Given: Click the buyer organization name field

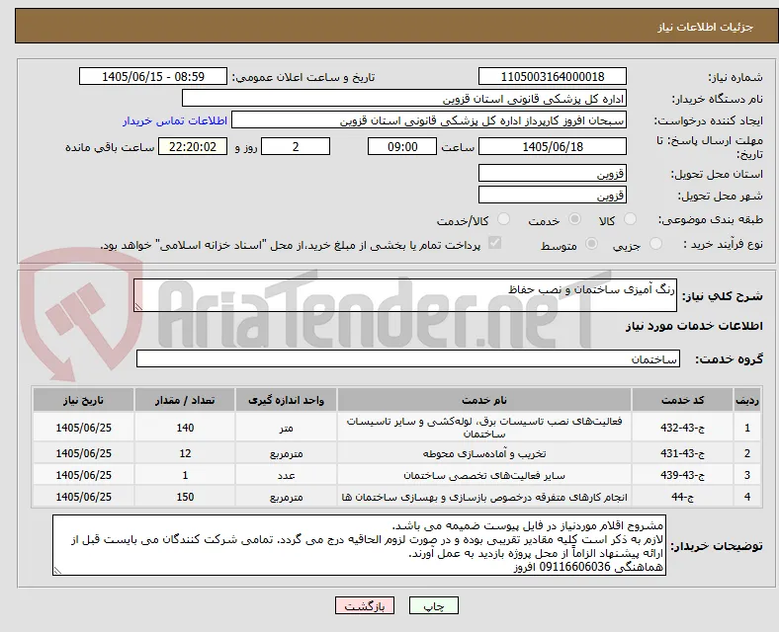Looking at the screenshot, I should pyautogui.click(x=404, y=98).
